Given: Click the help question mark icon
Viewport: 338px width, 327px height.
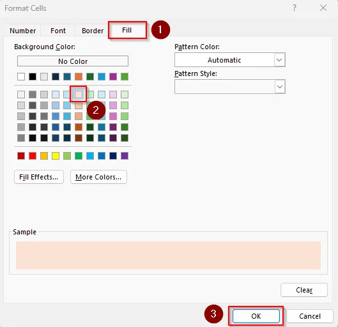Looking at the screenshot, I should (295, 8).
